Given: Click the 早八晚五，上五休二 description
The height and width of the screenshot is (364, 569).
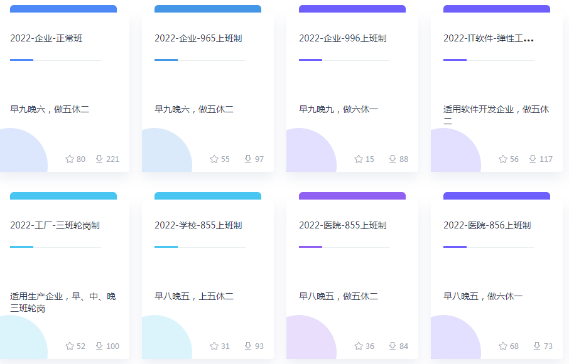Looking at the screenshot, I should tap(194, 296).
